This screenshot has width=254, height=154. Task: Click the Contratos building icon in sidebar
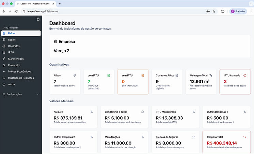[4, 46]
